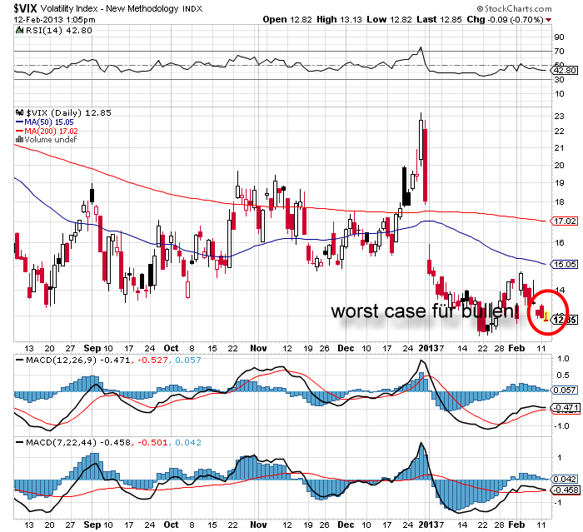Click the 20 level on price axis

559,166
